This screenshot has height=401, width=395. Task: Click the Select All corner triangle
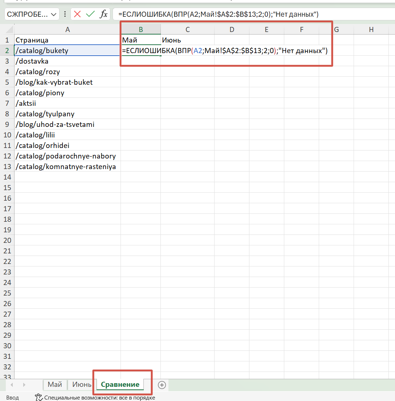click(x=9, y=29)
